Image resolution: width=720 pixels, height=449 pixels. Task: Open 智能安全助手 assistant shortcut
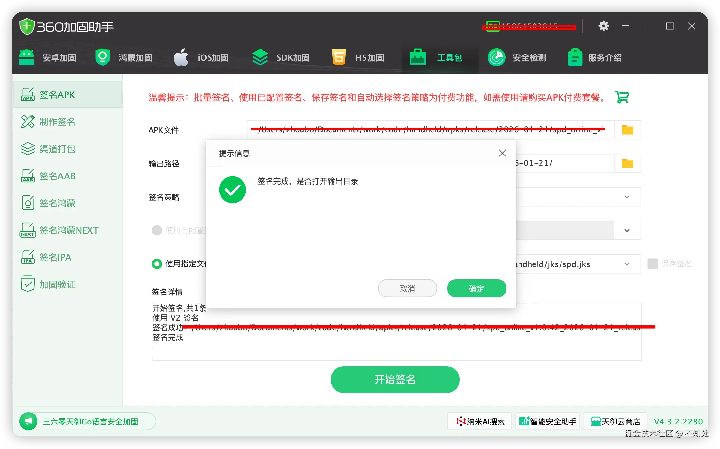tap(548, 422)
